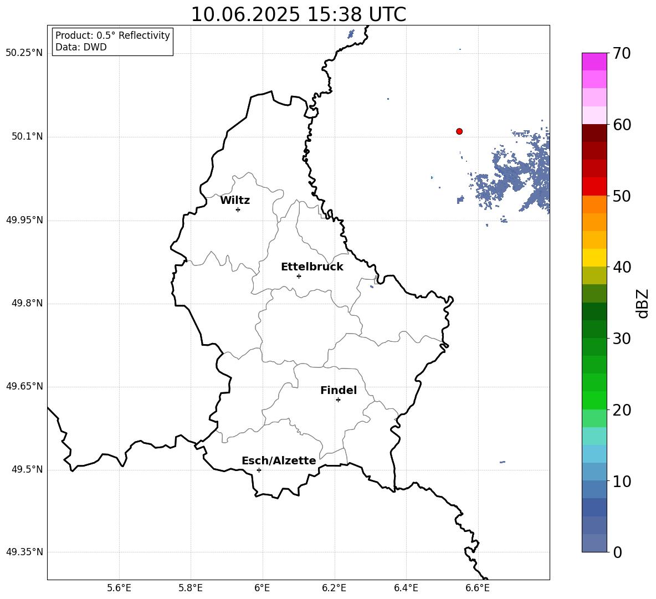Click the "Product: 0.5° Reflectivity" text
The image size is (656, 599).
[112, 35]
